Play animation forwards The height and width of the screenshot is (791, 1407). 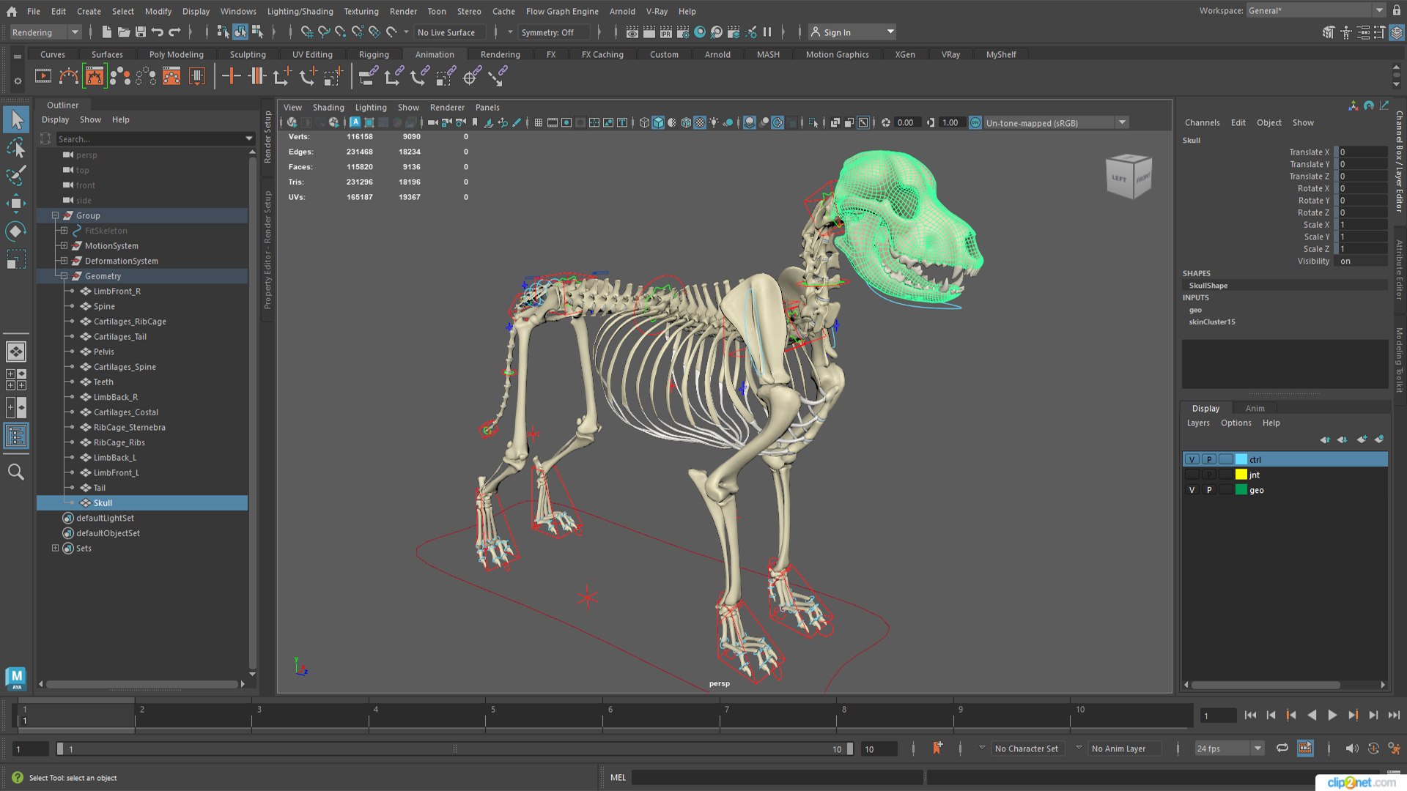pos(1332,716)
